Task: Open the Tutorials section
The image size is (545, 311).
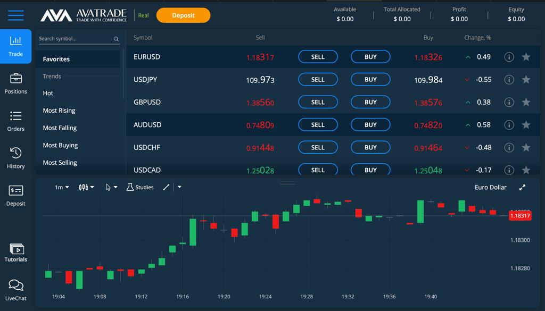Action: point(15,253)
